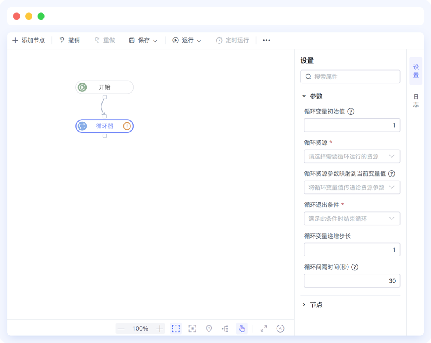Click the fit-to-view icon in the bottom toolbar
Screen dimensions: 431x343
click(x=192, y=329)
